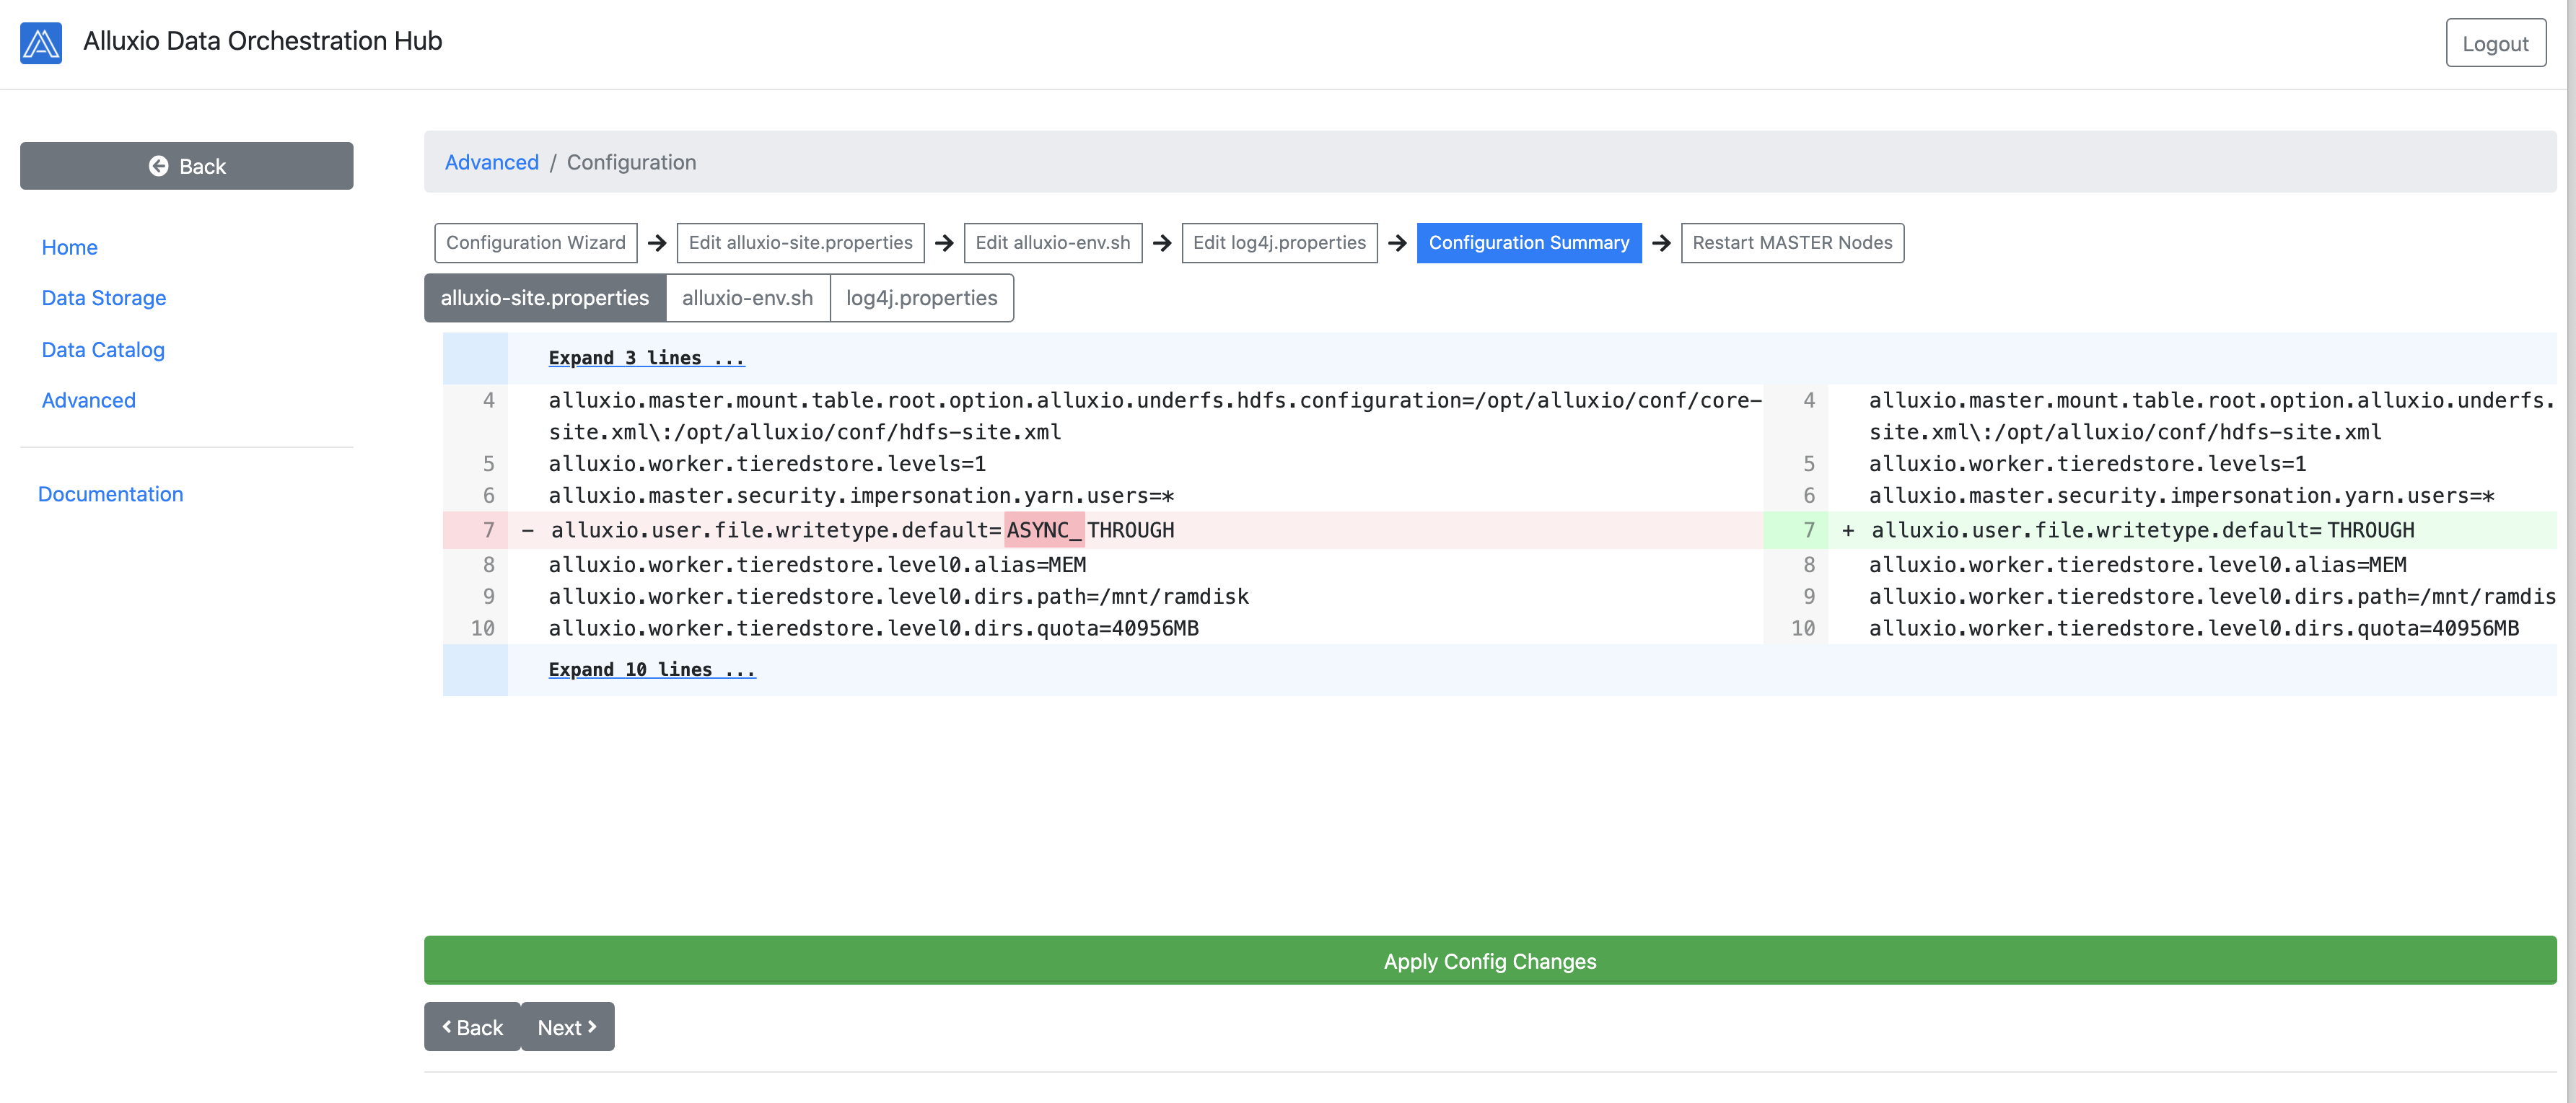Switch to the alluxio-site.properties tab

[x=545, y=298]
